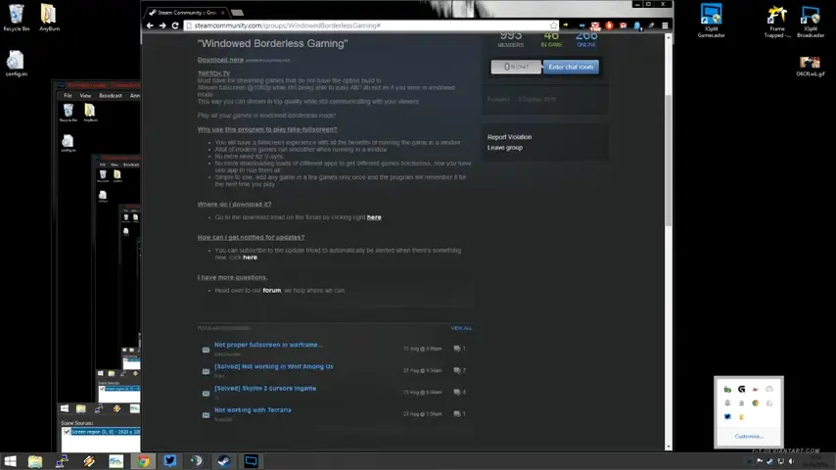
Task: Click the XSplit Broadcaster taskbar icon
Action: pos(251,461)
